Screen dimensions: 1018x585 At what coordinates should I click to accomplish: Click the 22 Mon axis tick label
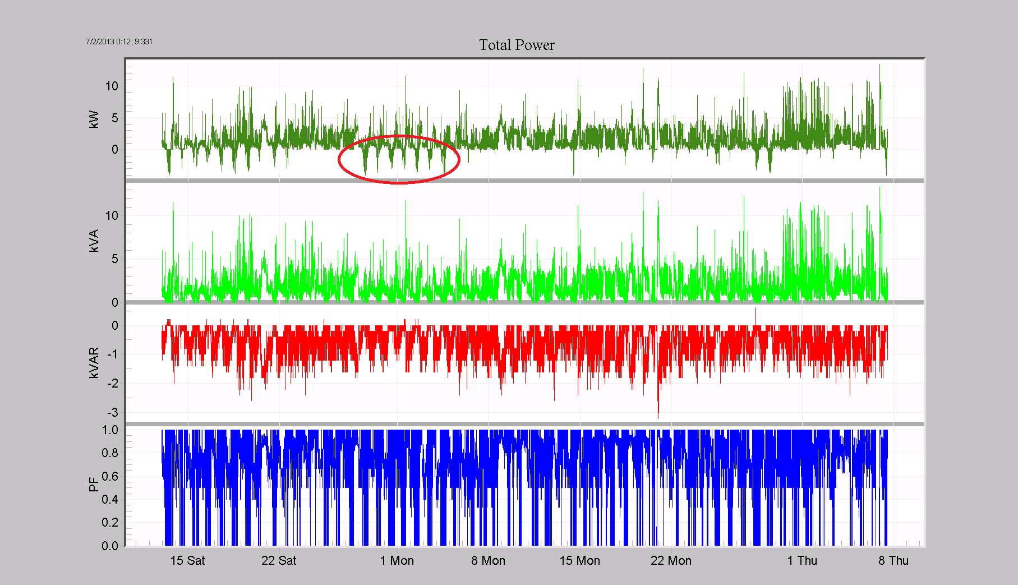(672, 560)
